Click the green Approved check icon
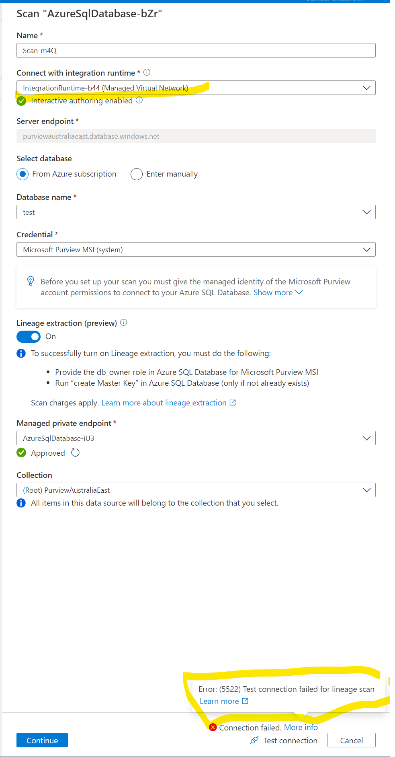Screen dimensions: 395x757 click(x=21, y=453)
